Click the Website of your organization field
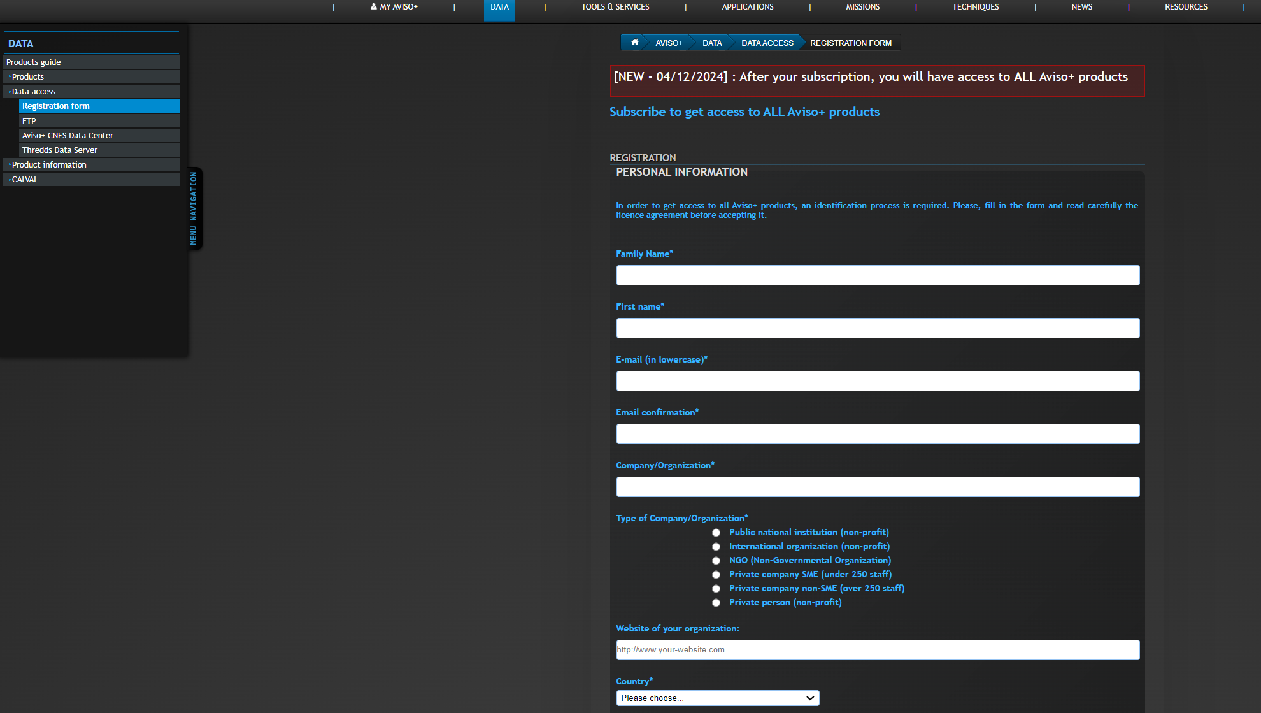The image size is (1261, 713). 877,650
